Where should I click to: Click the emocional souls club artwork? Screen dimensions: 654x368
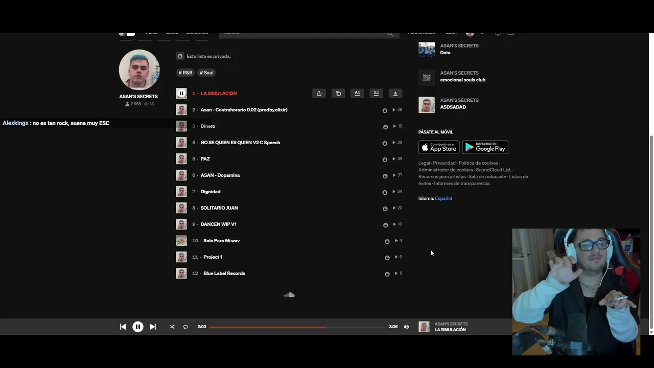[x=427, y=78]
